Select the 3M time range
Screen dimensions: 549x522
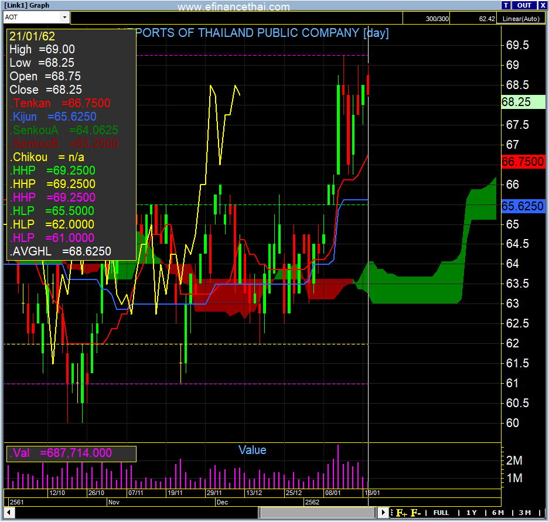524,513
